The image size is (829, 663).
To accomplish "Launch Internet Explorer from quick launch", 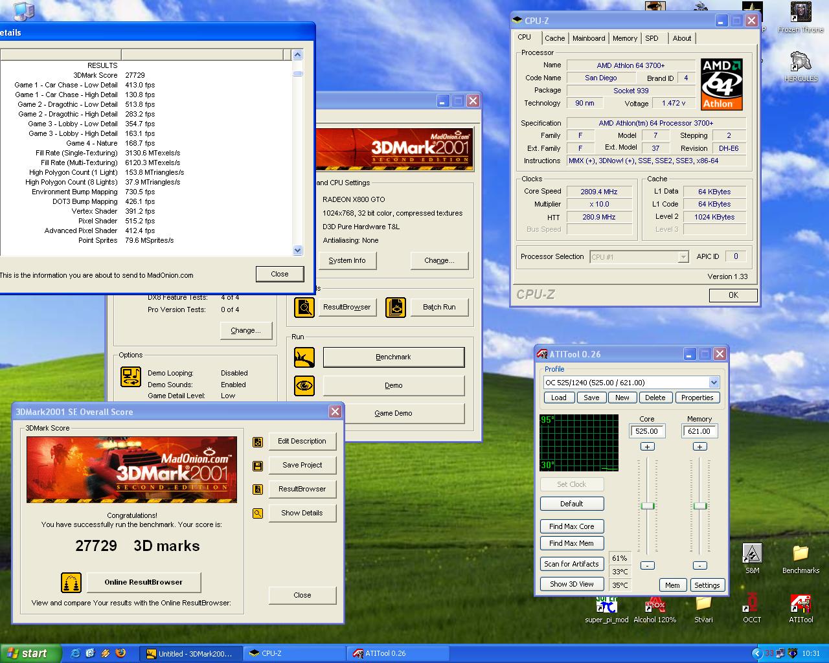I will coord(75,653).
